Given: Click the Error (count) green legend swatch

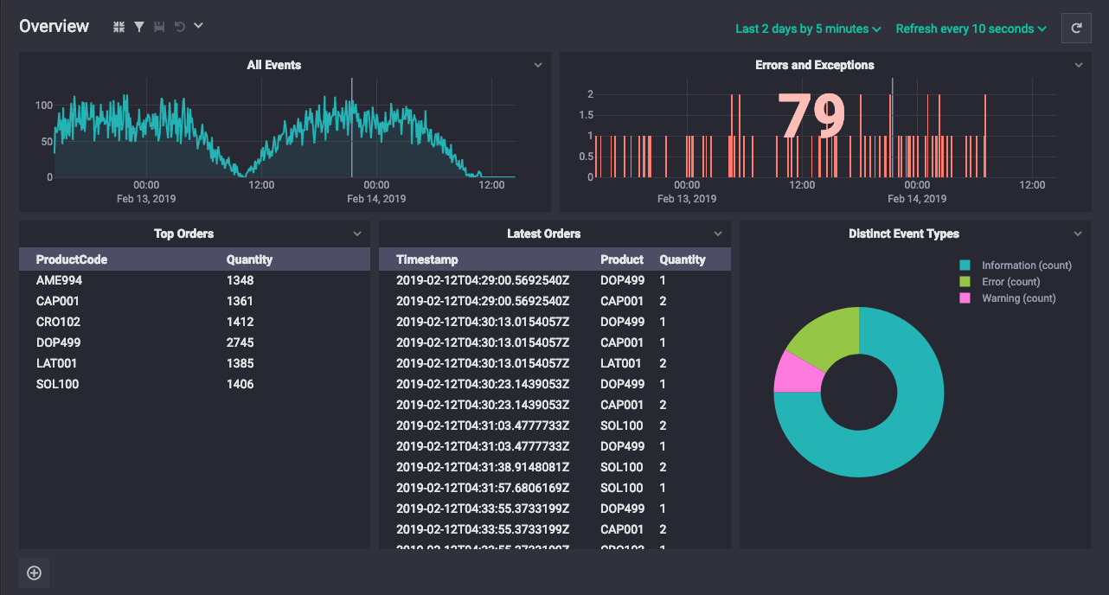Looking at the screenshot, I should click(965, 282).
